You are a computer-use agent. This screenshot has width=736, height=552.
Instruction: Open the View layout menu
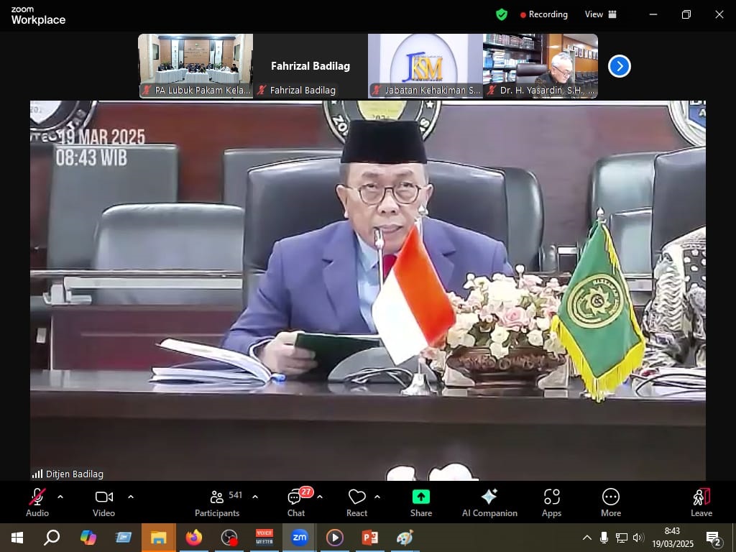601,14
